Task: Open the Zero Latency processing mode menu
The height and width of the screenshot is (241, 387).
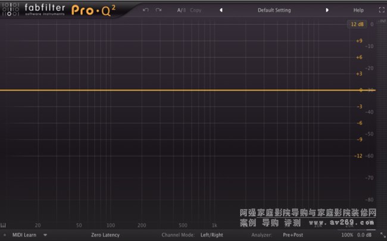Action: pos(105,235)
